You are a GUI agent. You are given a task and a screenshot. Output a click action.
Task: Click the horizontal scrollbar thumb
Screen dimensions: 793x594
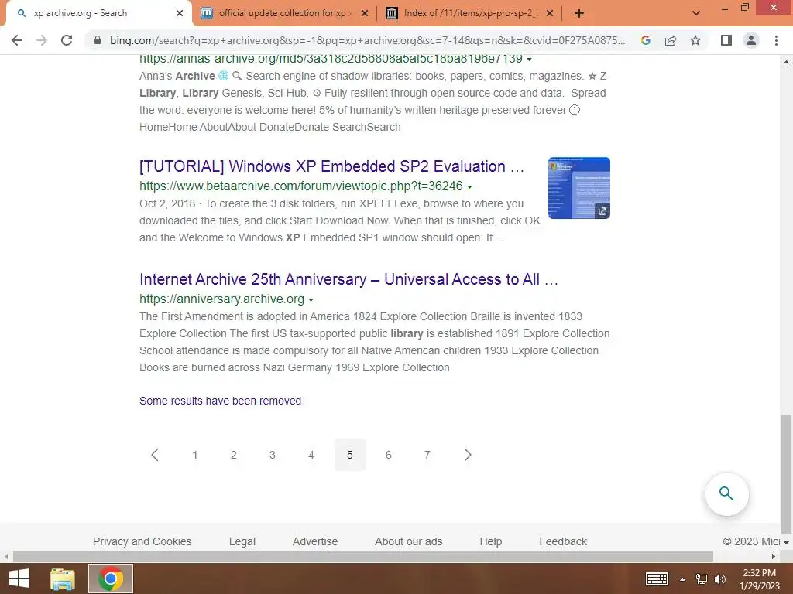363,557
